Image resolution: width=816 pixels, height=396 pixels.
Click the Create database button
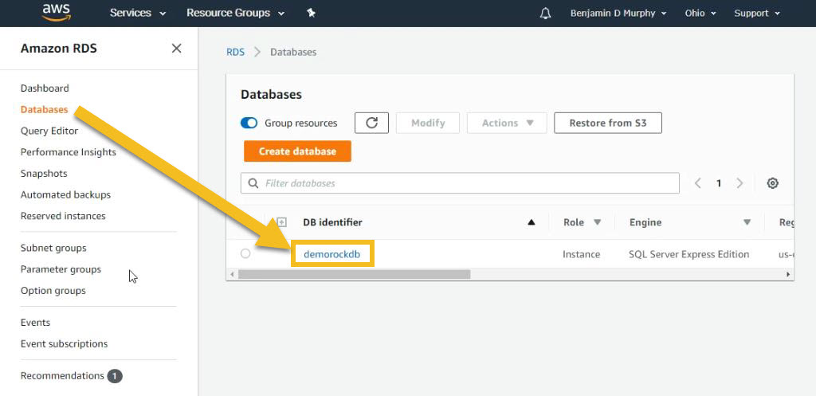298,151
